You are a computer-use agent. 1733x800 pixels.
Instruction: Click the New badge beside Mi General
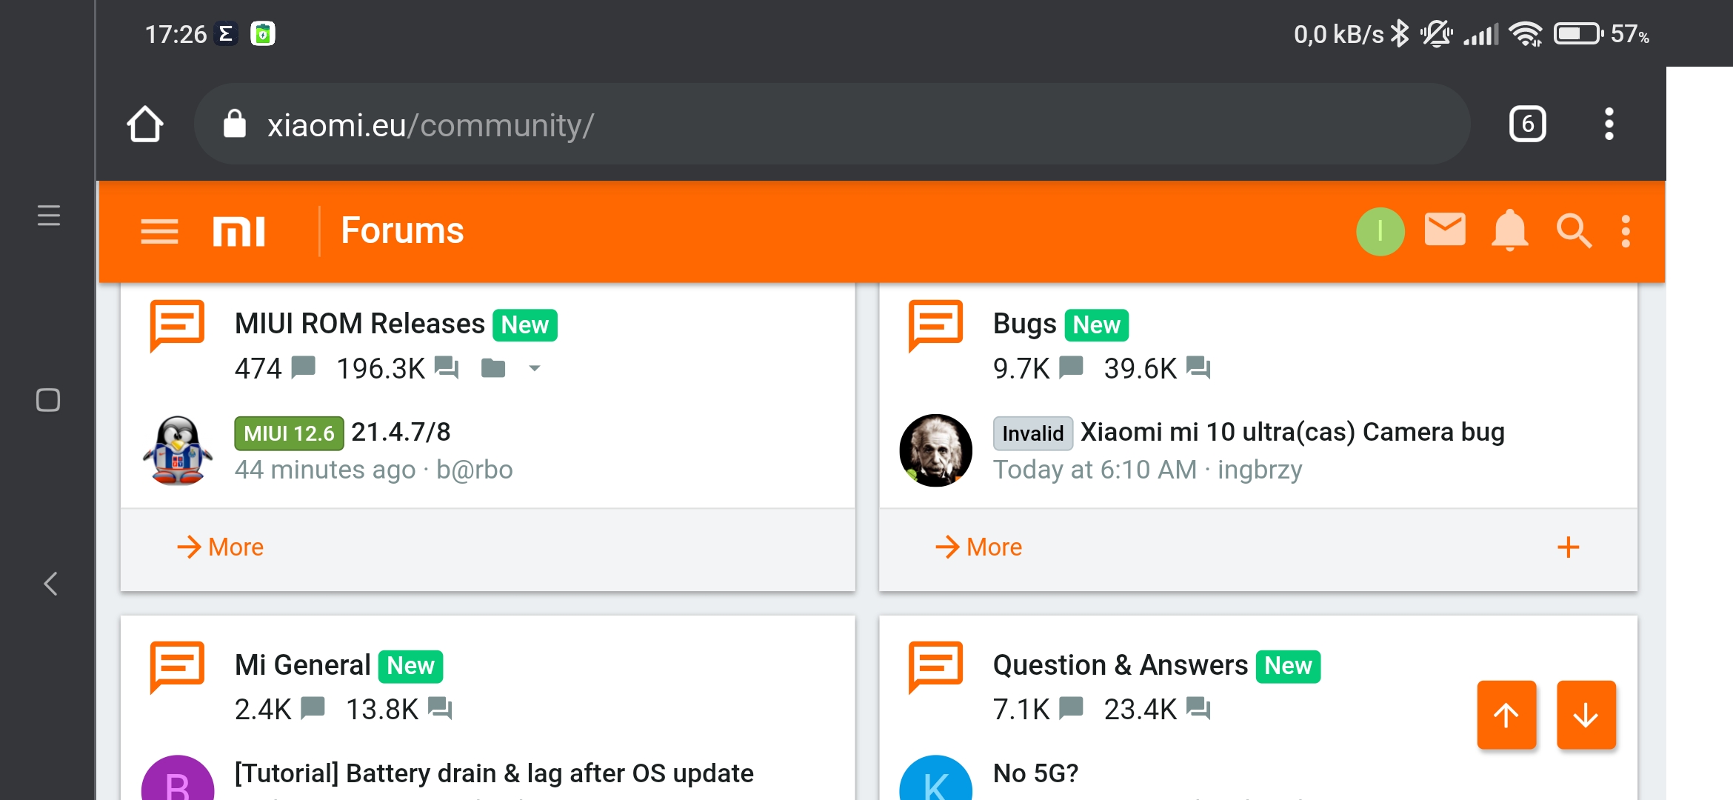pos(411,666)
